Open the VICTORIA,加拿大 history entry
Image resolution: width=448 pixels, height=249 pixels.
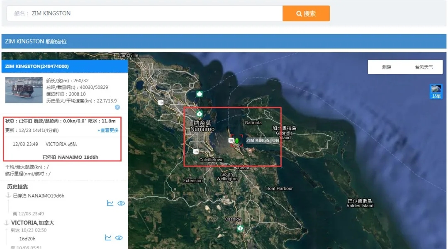coord(33,223)
